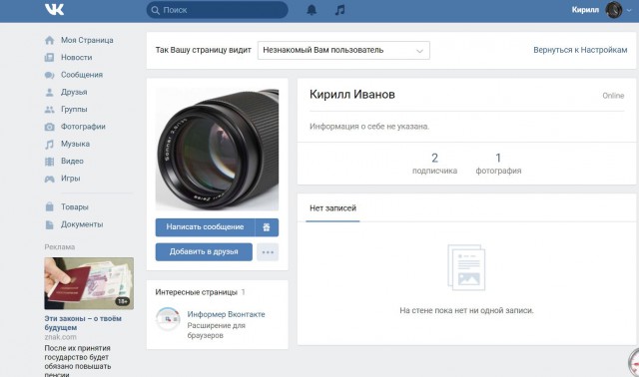Send a gift via gift icon button

tap(267, 227)
